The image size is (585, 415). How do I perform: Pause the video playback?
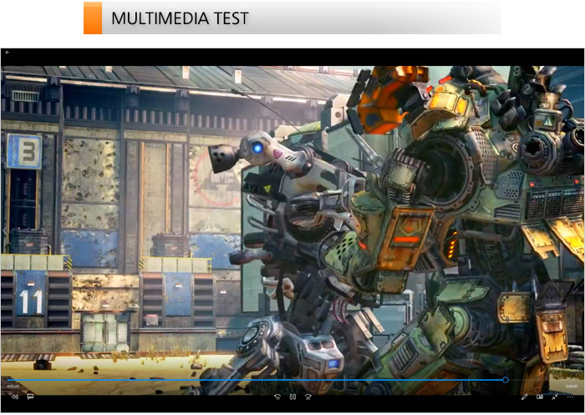(x=292, y=397)
